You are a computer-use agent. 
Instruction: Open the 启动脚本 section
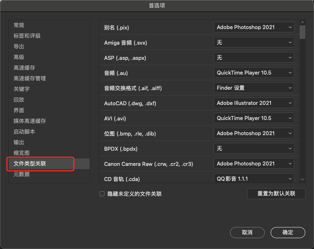click(x=24, y=131)
